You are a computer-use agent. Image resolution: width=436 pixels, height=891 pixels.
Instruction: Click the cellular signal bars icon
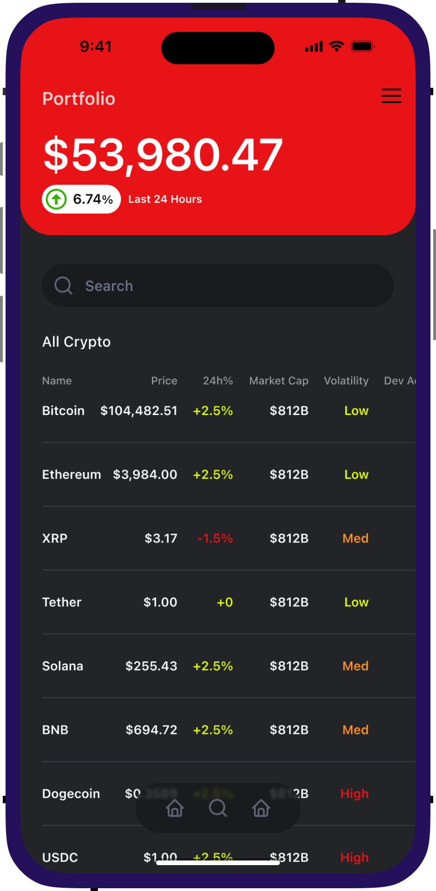(314, 47)
